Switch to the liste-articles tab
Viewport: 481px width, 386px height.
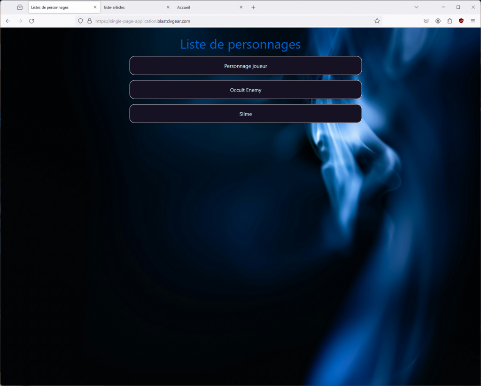(132, 8)
